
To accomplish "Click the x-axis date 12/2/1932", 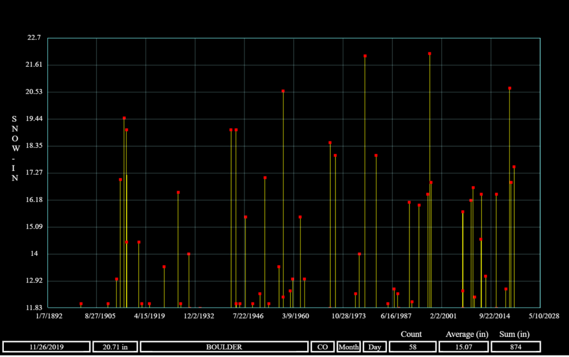I will (x=199, y=316).
